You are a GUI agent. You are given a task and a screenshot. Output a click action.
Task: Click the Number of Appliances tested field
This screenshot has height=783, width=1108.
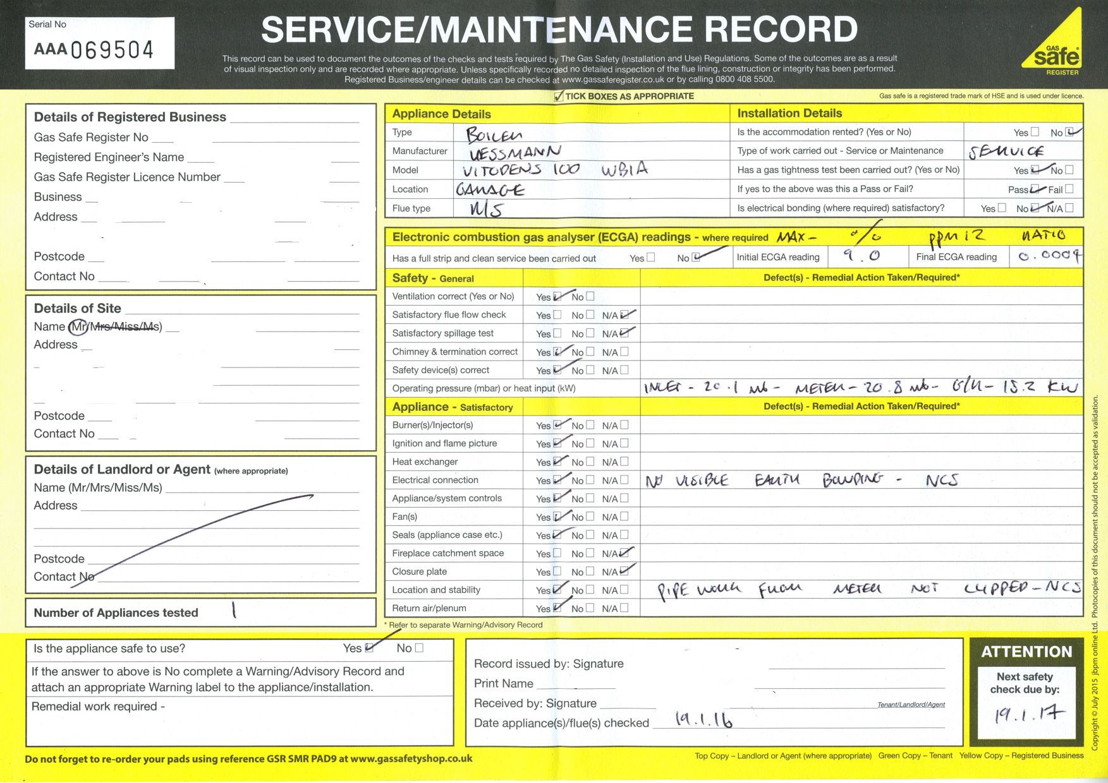click(x=284, y=612)
